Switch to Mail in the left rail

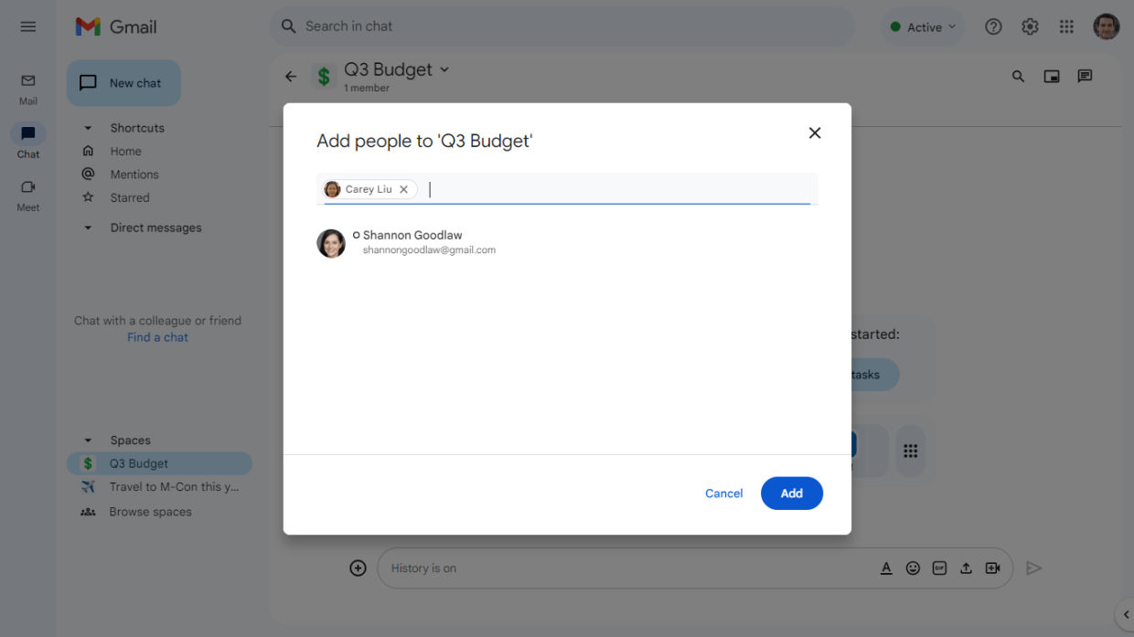point(27,87)
